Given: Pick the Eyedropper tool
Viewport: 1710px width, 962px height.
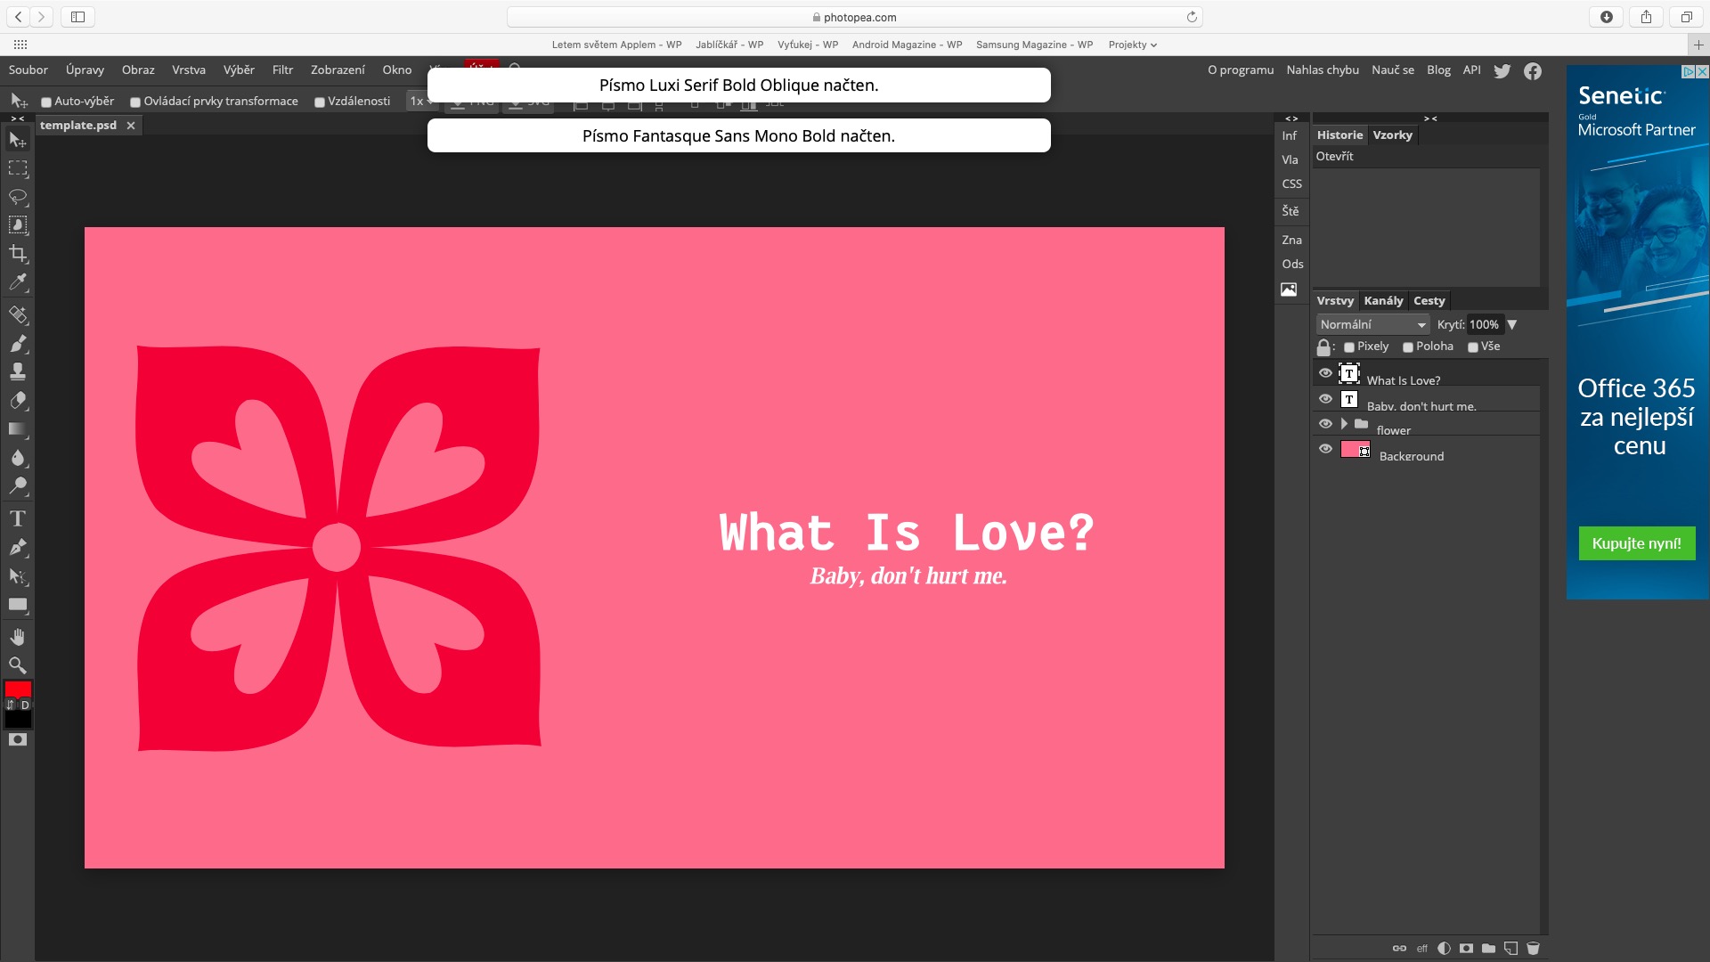Looking at the screenshot, I should point(18,282).
